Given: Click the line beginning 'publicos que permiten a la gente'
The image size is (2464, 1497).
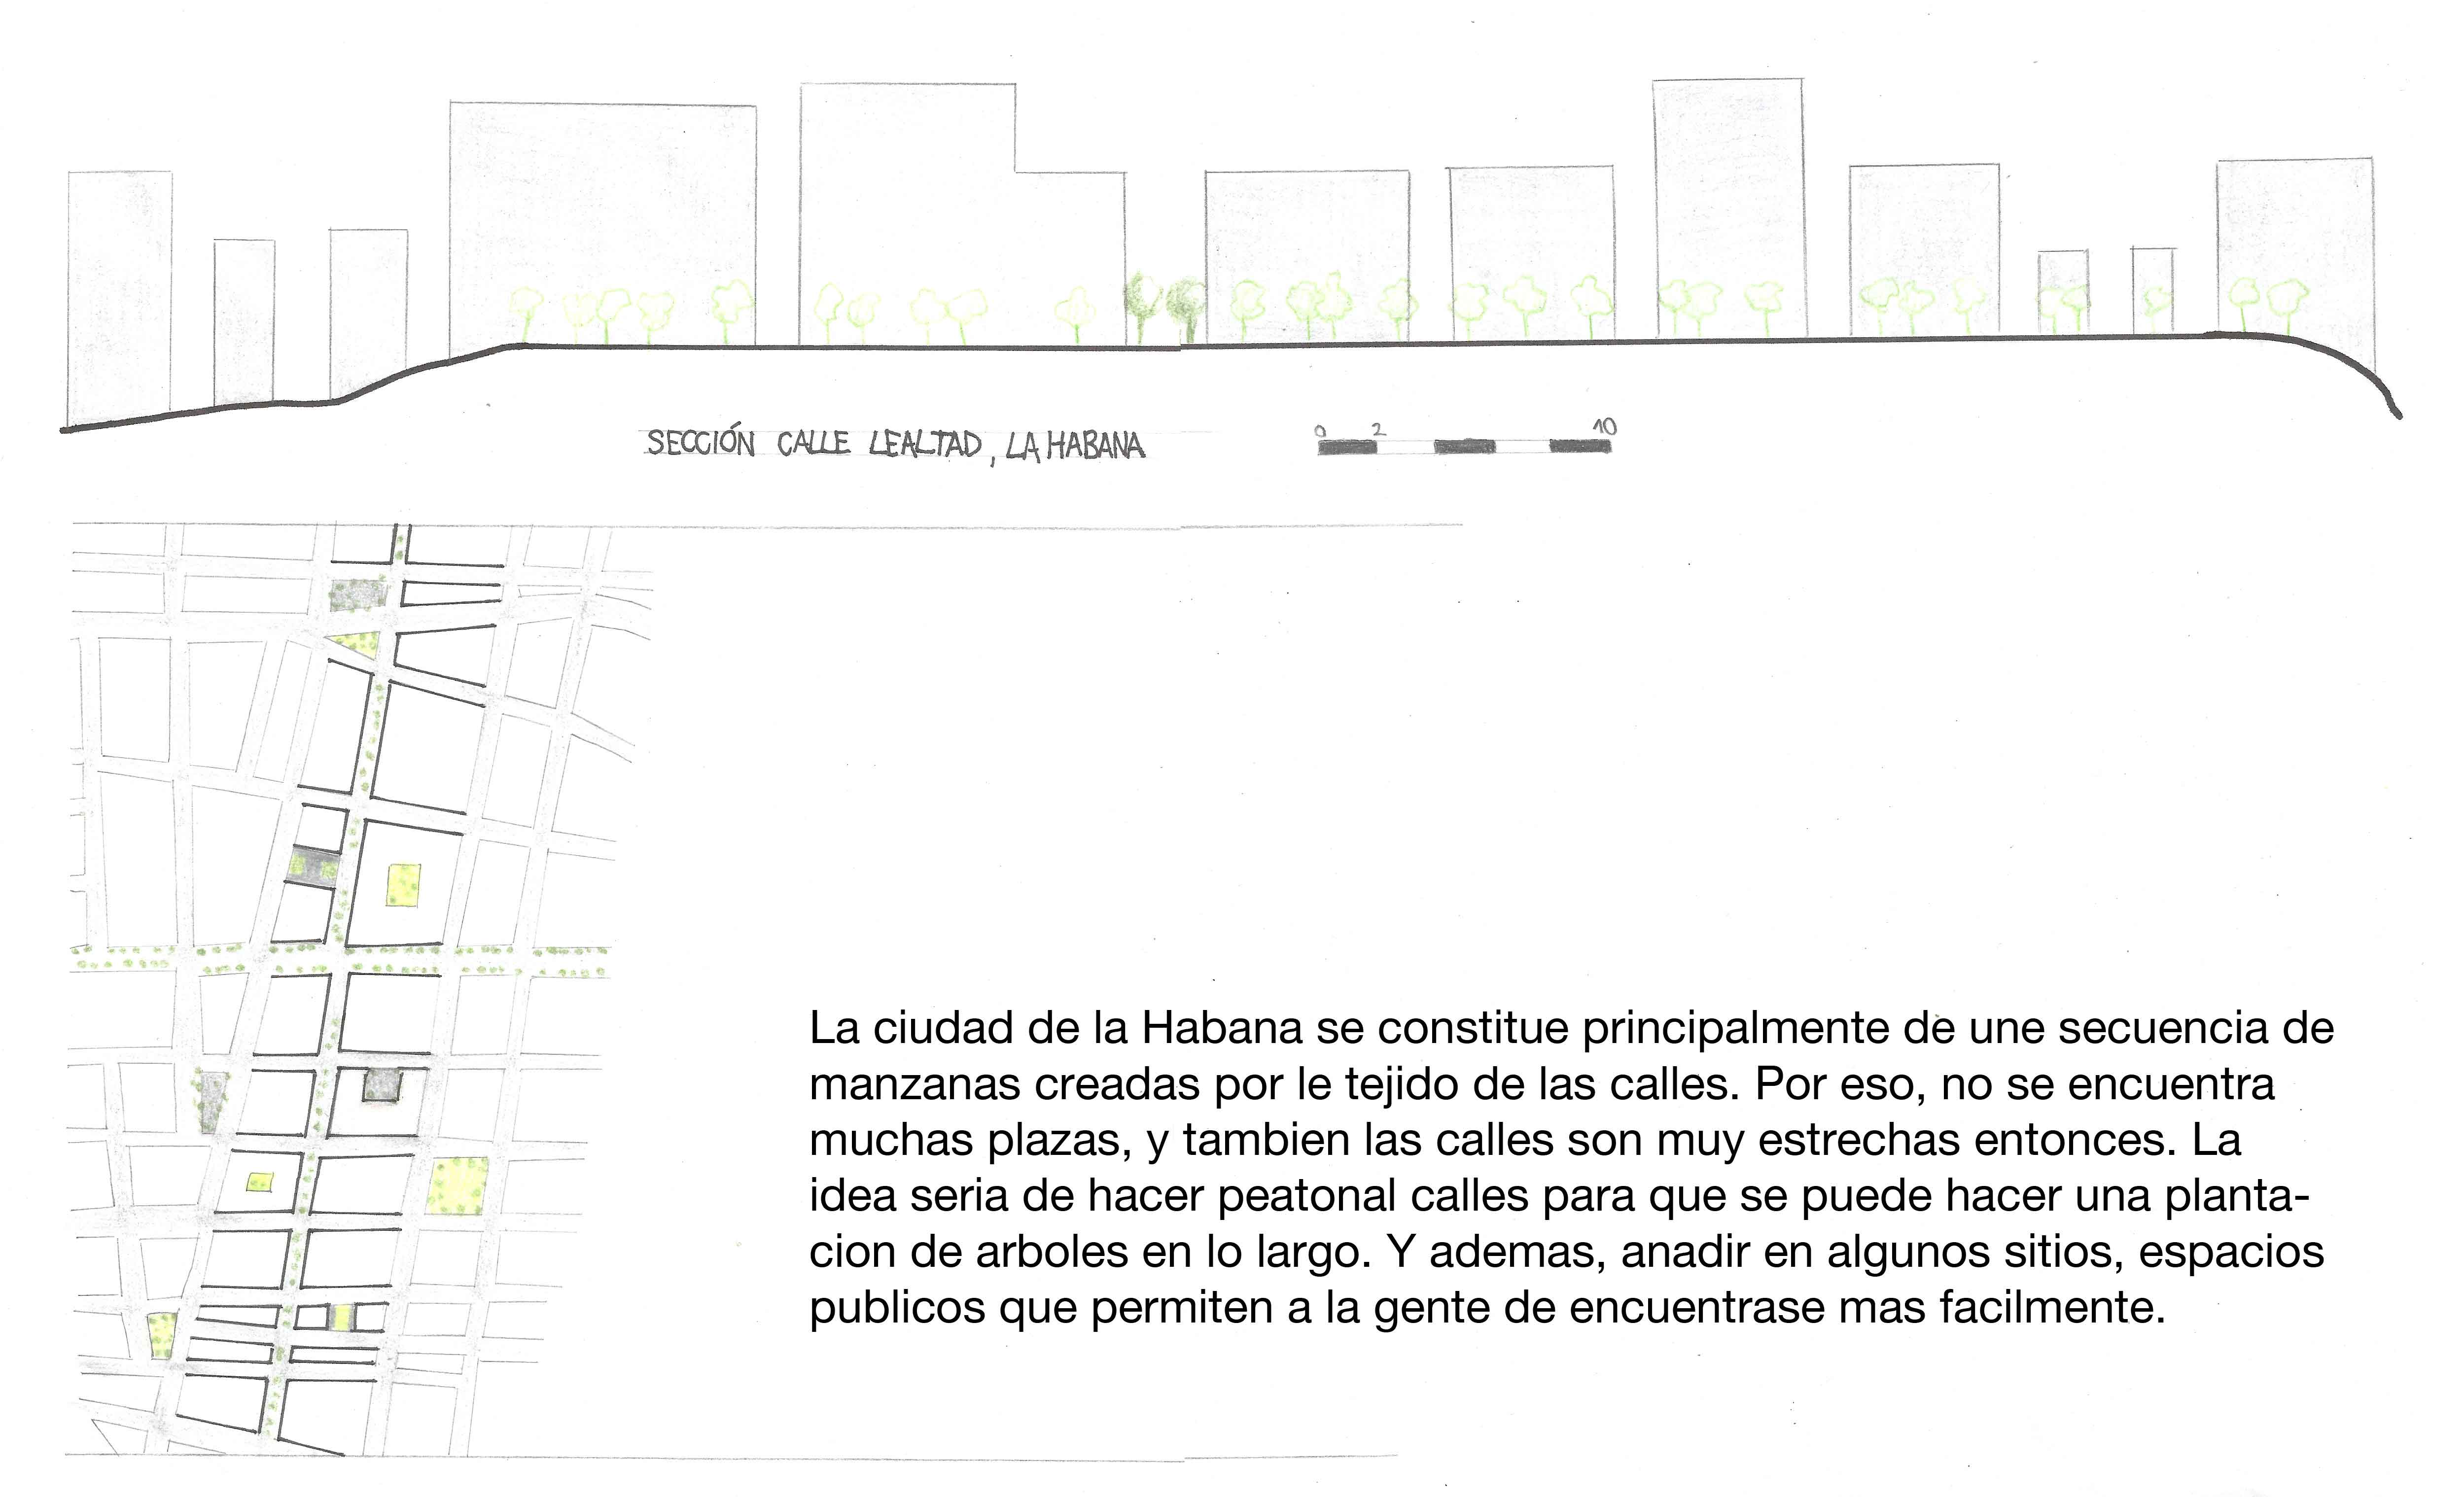Looking at the screenshot, I should pos(1487,1309).
